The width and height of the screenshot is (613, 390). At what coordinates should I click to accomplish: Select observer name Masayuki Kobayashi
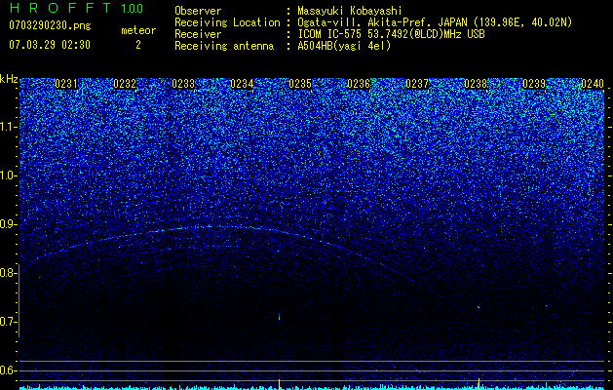point(350,11)
